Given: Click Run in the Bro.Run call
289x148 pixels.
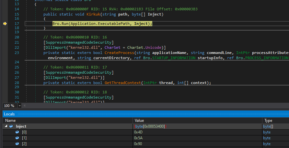Looking at the screenshot, I should (x=65, y=24).
